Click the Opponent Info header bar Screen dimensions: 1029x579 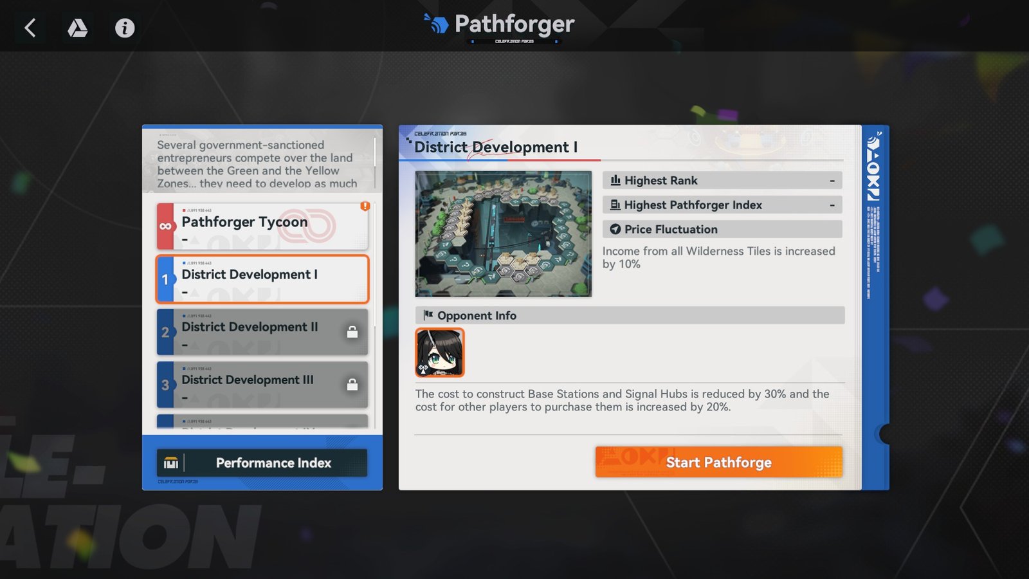click(x=630, y=316)
